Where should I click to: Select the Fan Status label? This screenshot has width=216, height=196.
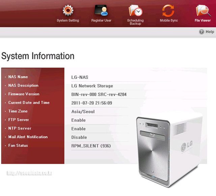pyautogui.click(x=18, y=146)
